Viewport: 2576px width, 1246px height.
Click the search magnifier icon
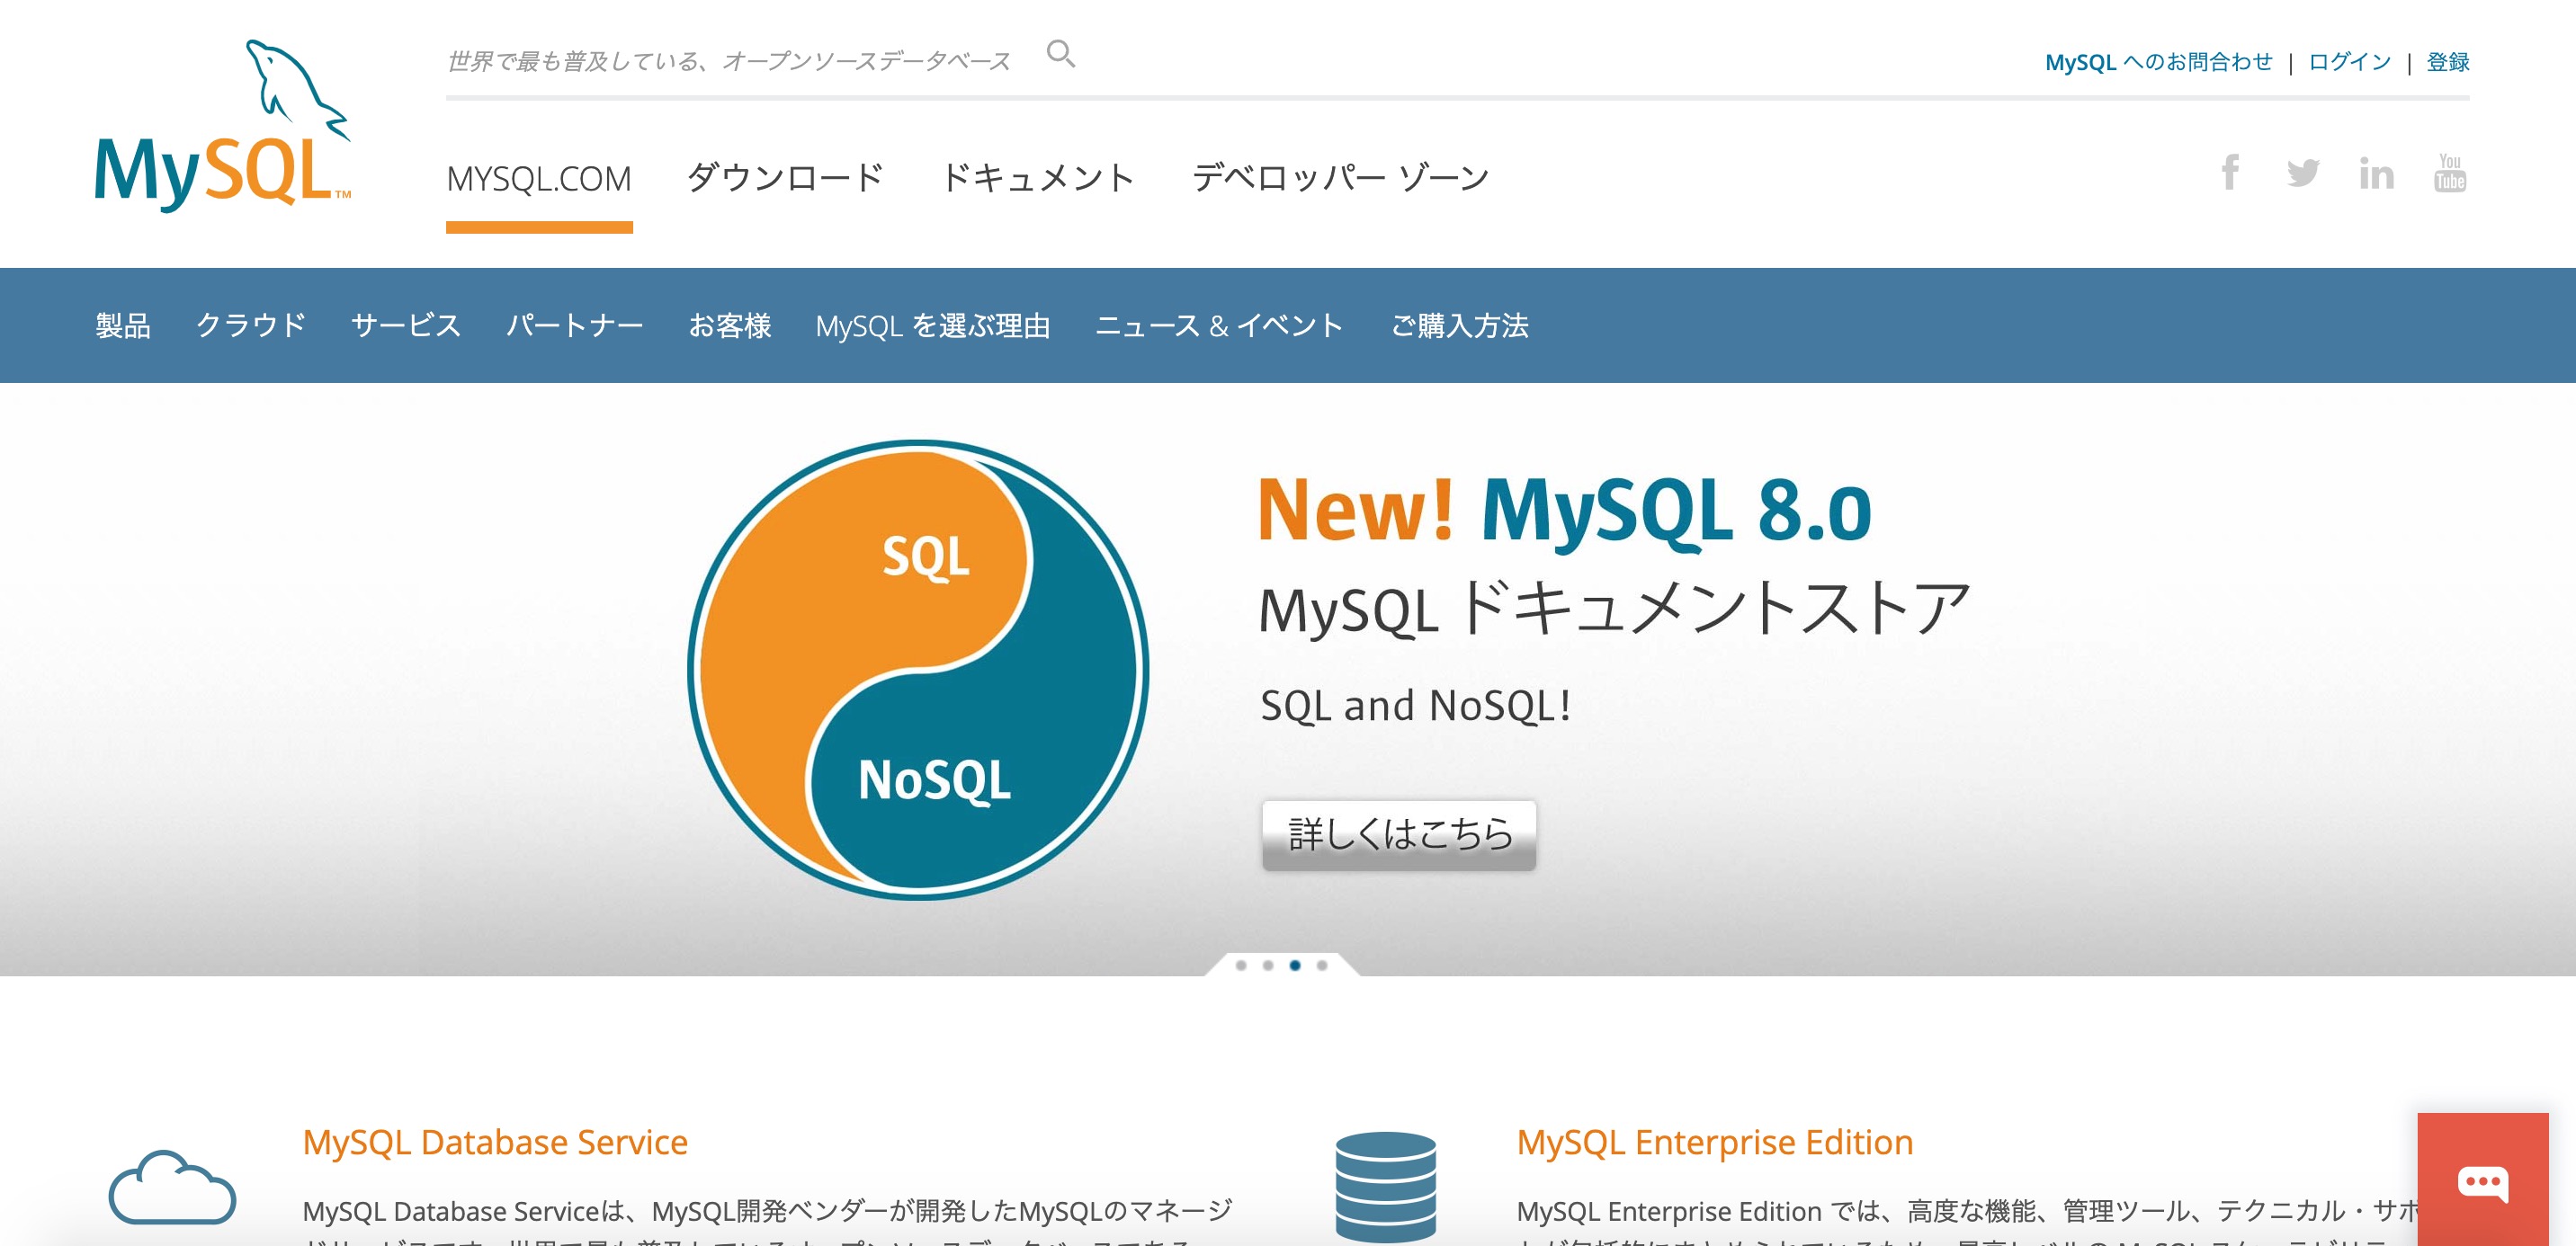1061,54
